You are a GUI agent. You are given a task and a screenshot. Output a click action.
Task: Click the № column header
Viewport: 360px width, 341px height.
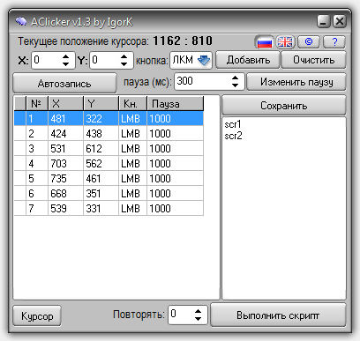click(37, 103)
